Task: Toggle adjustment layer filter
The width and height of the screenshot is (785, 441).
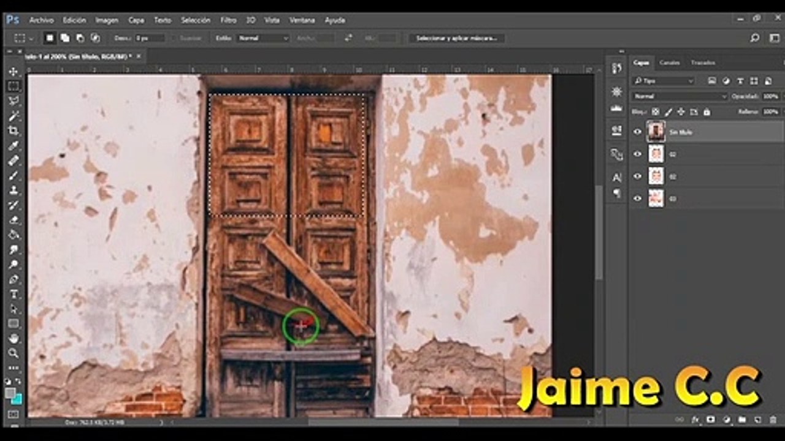Action: [x=726, y=81]
